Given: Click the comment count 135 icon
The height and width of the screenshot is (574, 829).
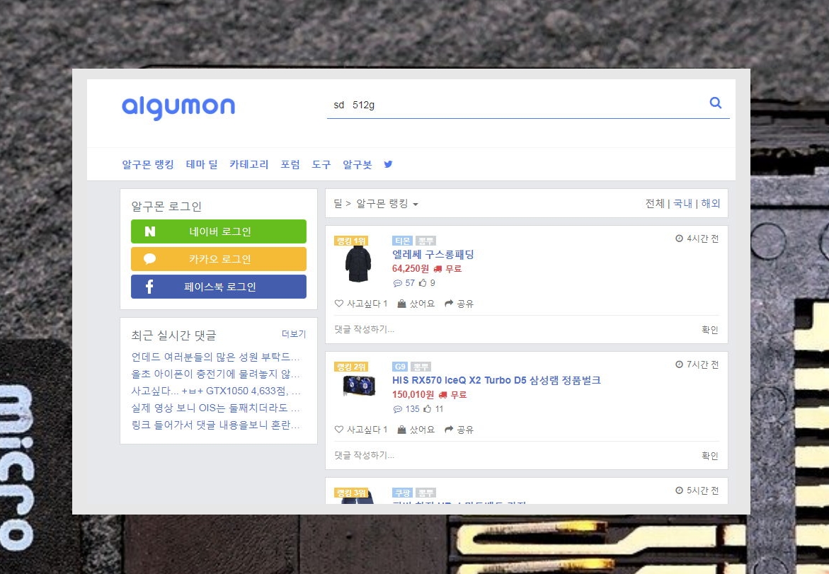Looking at the screenshot, I should click(x=398, y=409).
